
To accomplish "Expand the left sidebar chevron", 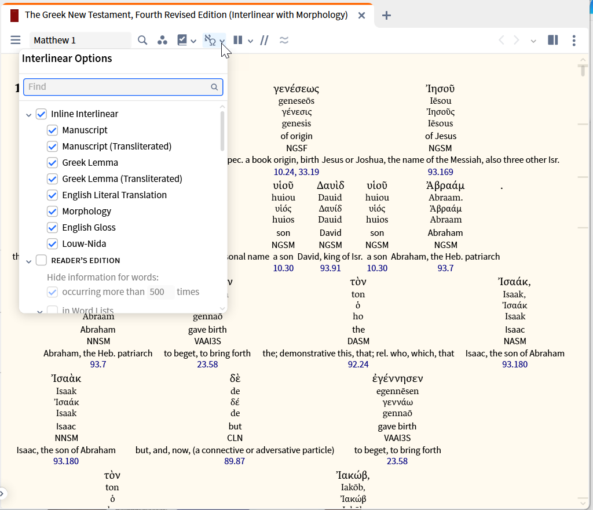I will point(2,493).
